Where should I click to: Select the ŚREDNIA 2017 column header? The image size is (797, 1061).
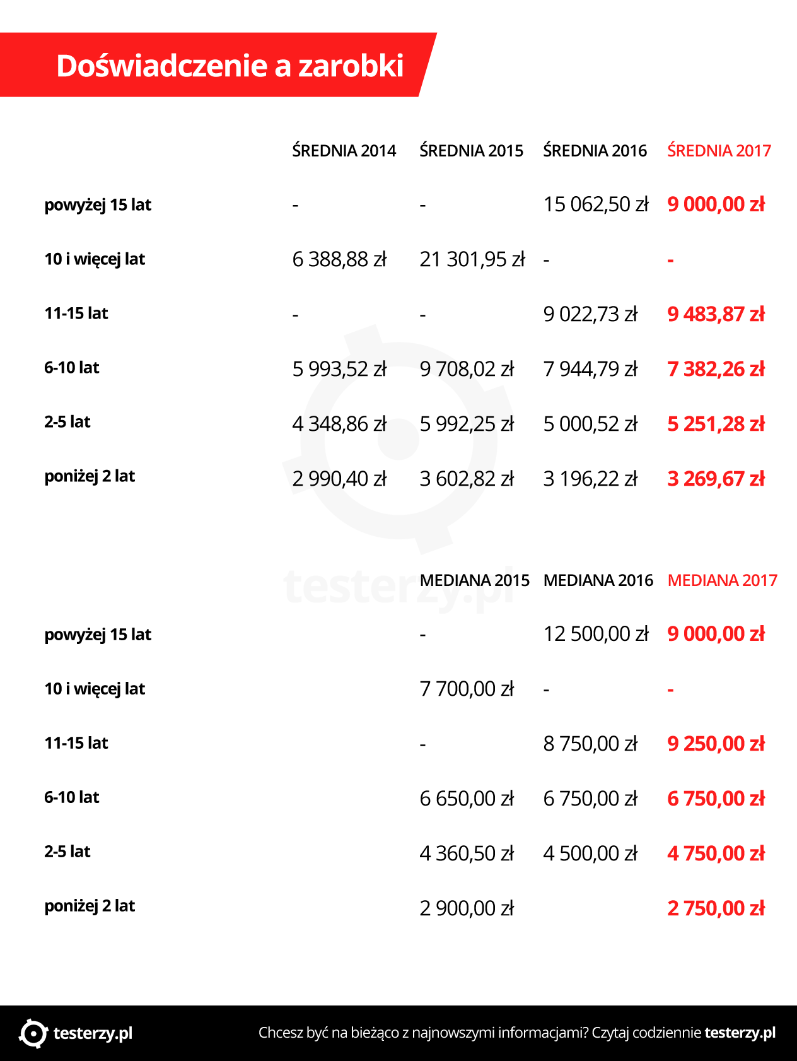719,150
